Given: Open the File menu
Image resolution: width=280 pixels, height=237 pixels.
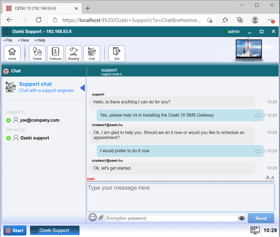Looking at the screenshot, I should click(x=9, y=40).
